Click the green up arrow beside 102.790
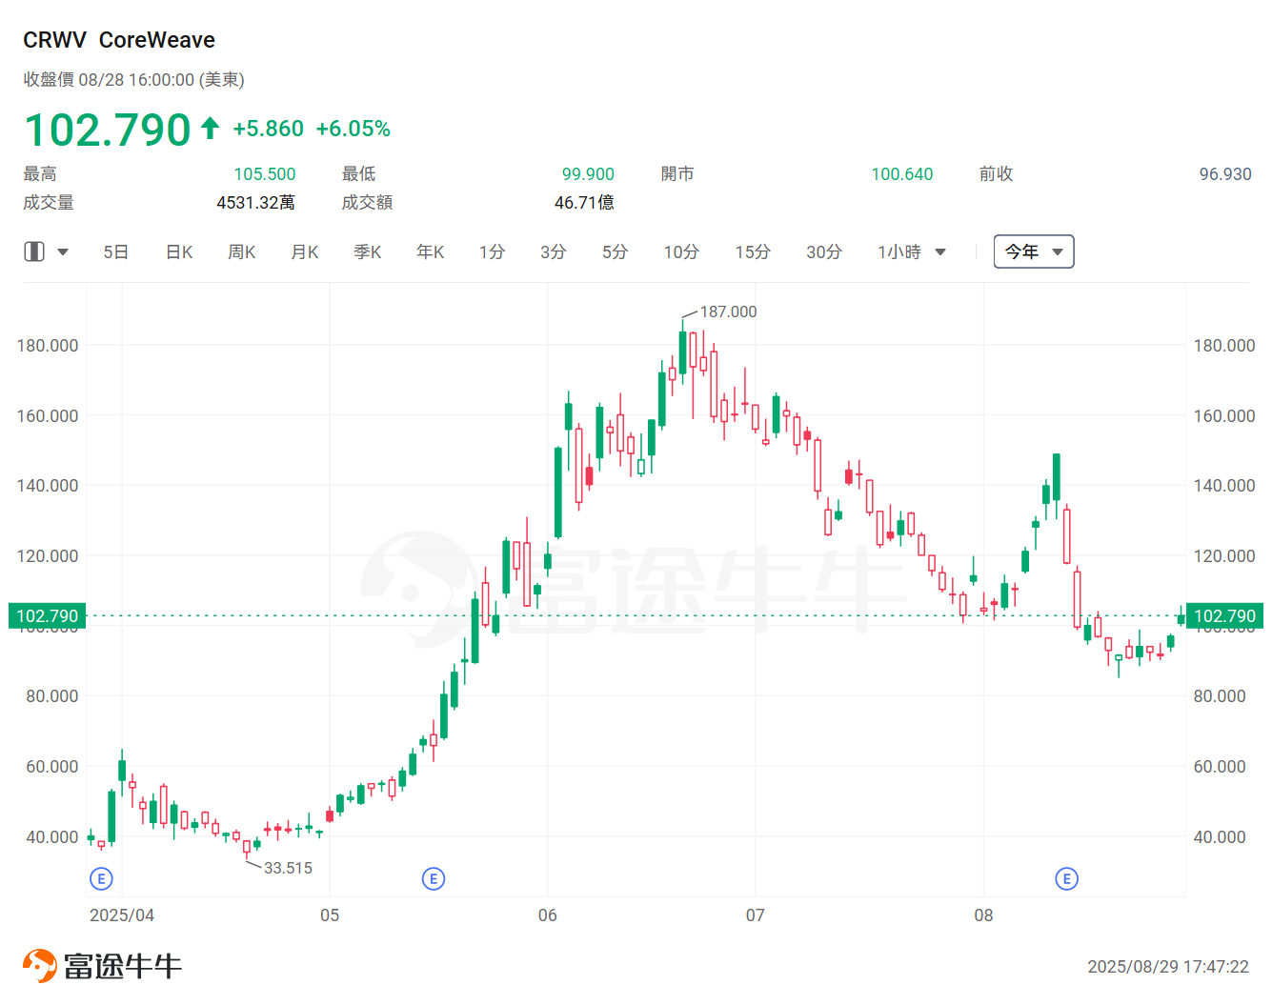This screenshot has width=1272, height=1005. 210,128
